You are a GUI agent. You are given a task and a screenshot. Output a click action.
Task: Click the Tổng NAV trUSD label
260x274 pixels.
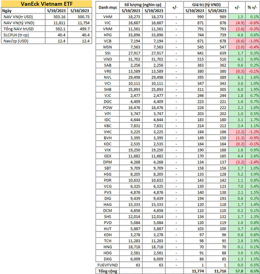pos(18,29)
